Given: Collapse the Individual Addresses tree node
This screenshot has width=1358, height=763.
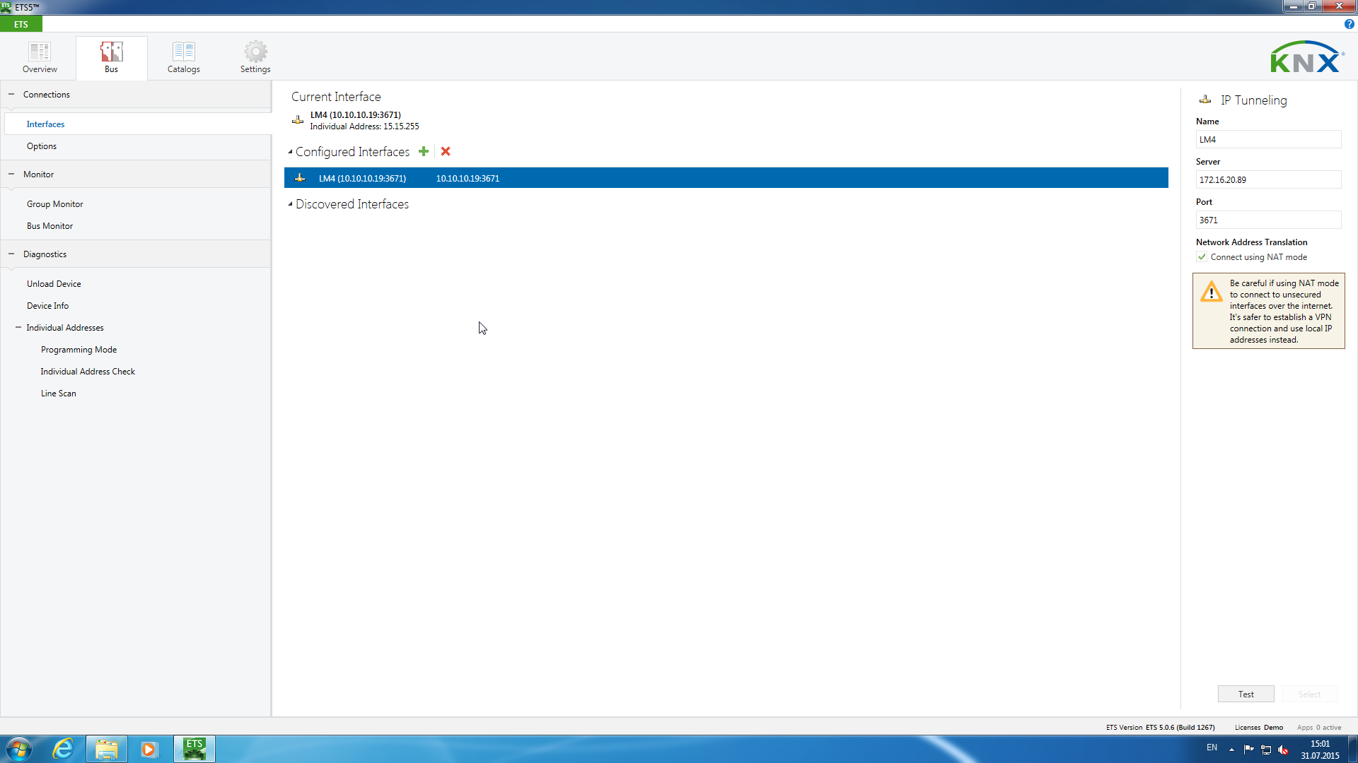Looking at the screenshot, I should [x=18, y=328].
